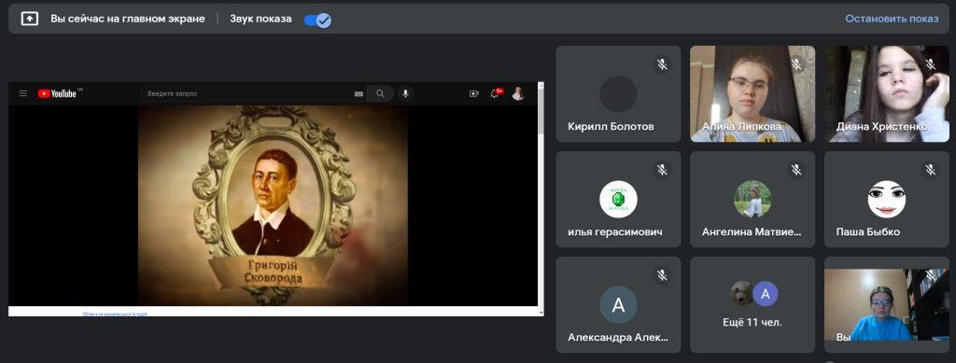The image size is (956, 363).
Task: Click Кирилл Болотов's gray avatar circle
Action: pos(618,94)
